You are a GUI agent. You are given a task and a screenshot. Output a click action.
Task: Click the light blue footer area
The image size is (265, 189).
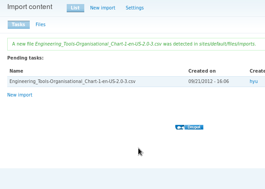point(132,179)
